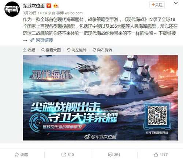The width and height of the screenshot is (183, 159).
Task: Open comments via speech bubble 354
Action: coord(114,155)
